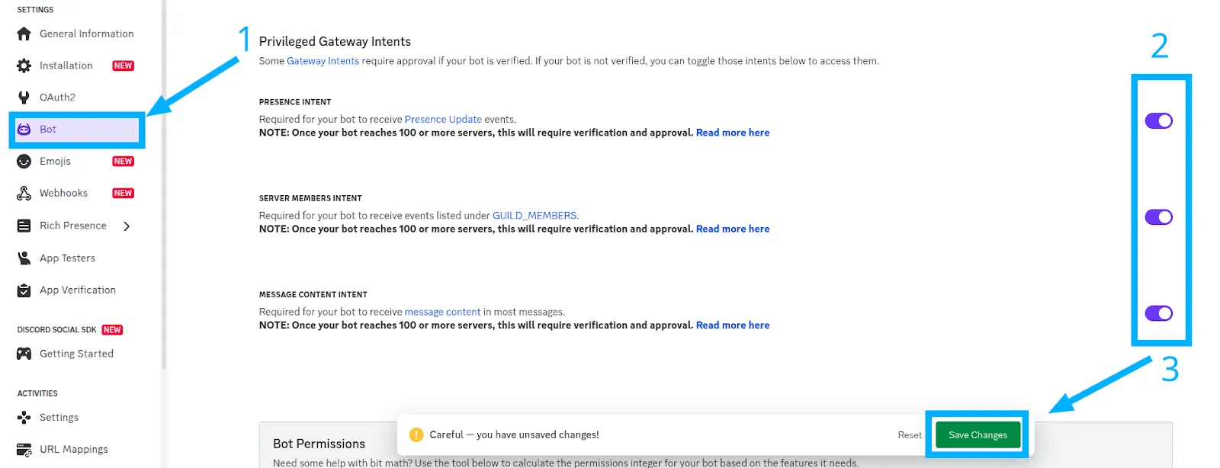
Task: Click the Bot Permissions heading
Action: (319, 444)
